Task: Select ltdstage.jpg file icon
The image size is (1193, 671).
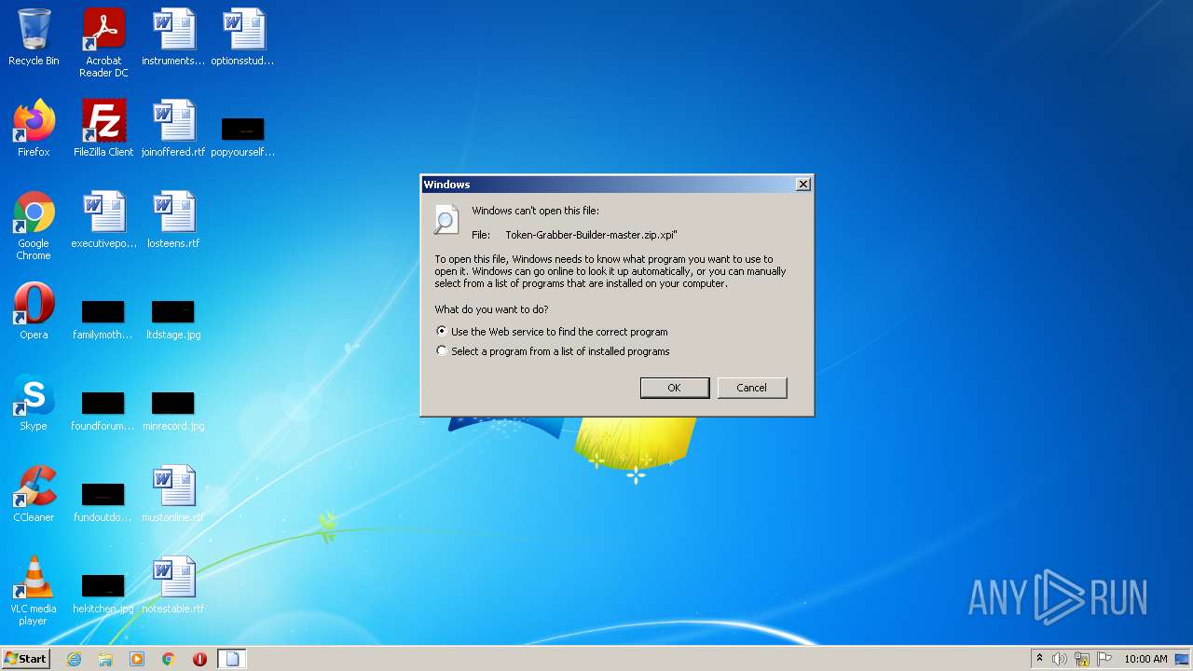Action: pos(173,319)
